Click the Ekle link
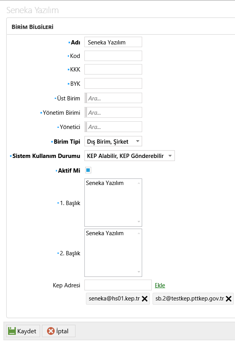Screen dimensions: 235x341 coord(160,285)
